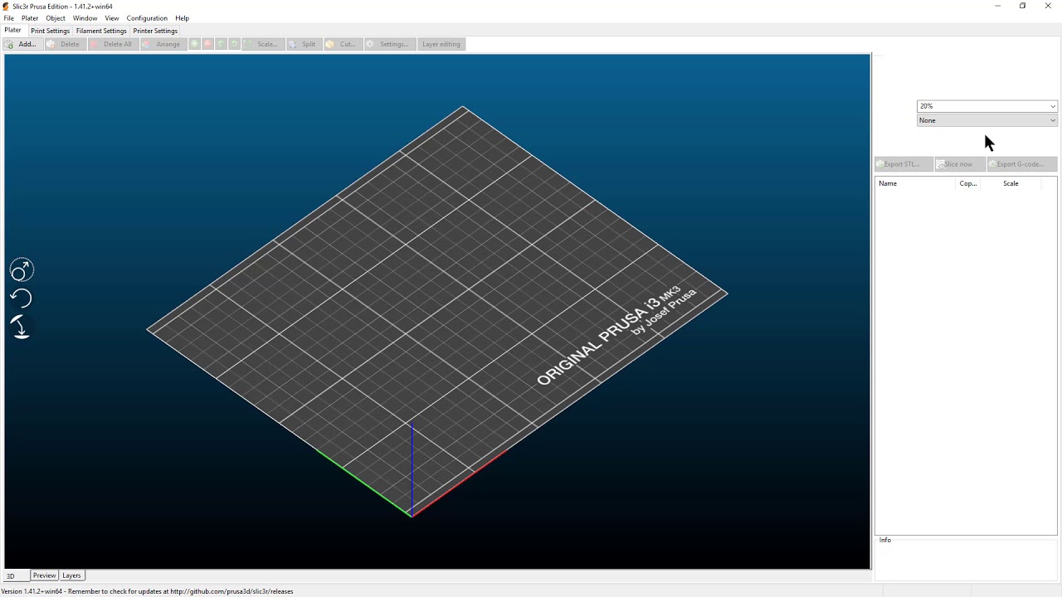The image size is (1062, 597).
Task: Click the Split toolbar button
Action: [x=303, y=44]
